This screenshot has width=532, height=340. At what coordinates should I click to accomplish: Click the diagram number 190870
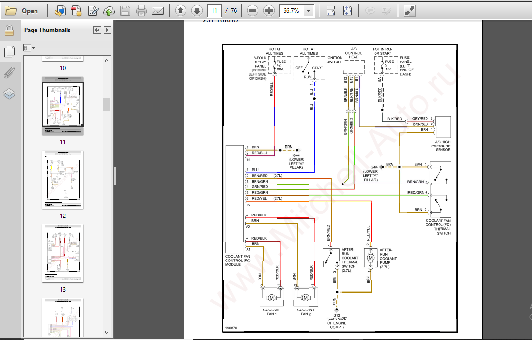[231, 328]
